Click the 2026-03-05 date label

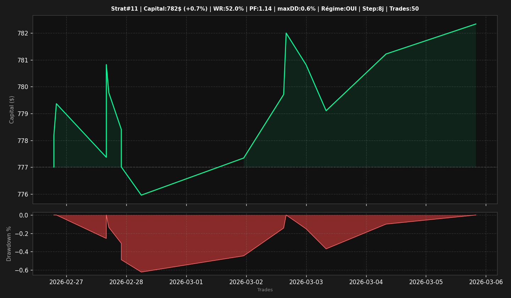pyautogui.click(x=426, y=282)
